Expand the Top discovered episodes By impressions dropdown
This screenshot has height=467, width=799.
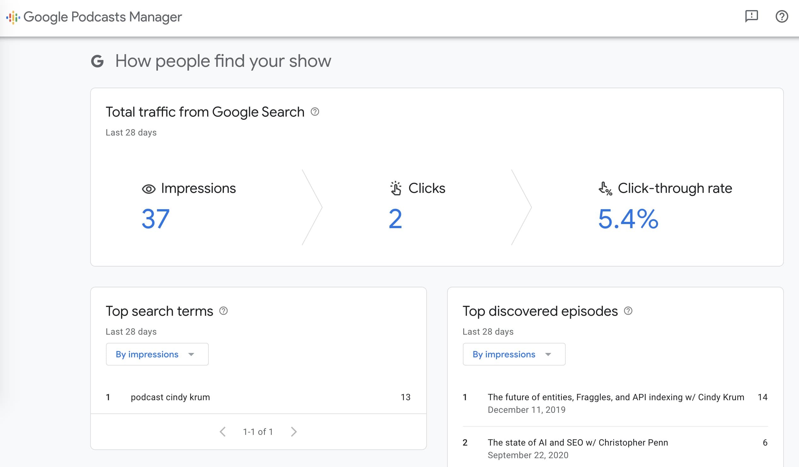(x=512, y=354)
